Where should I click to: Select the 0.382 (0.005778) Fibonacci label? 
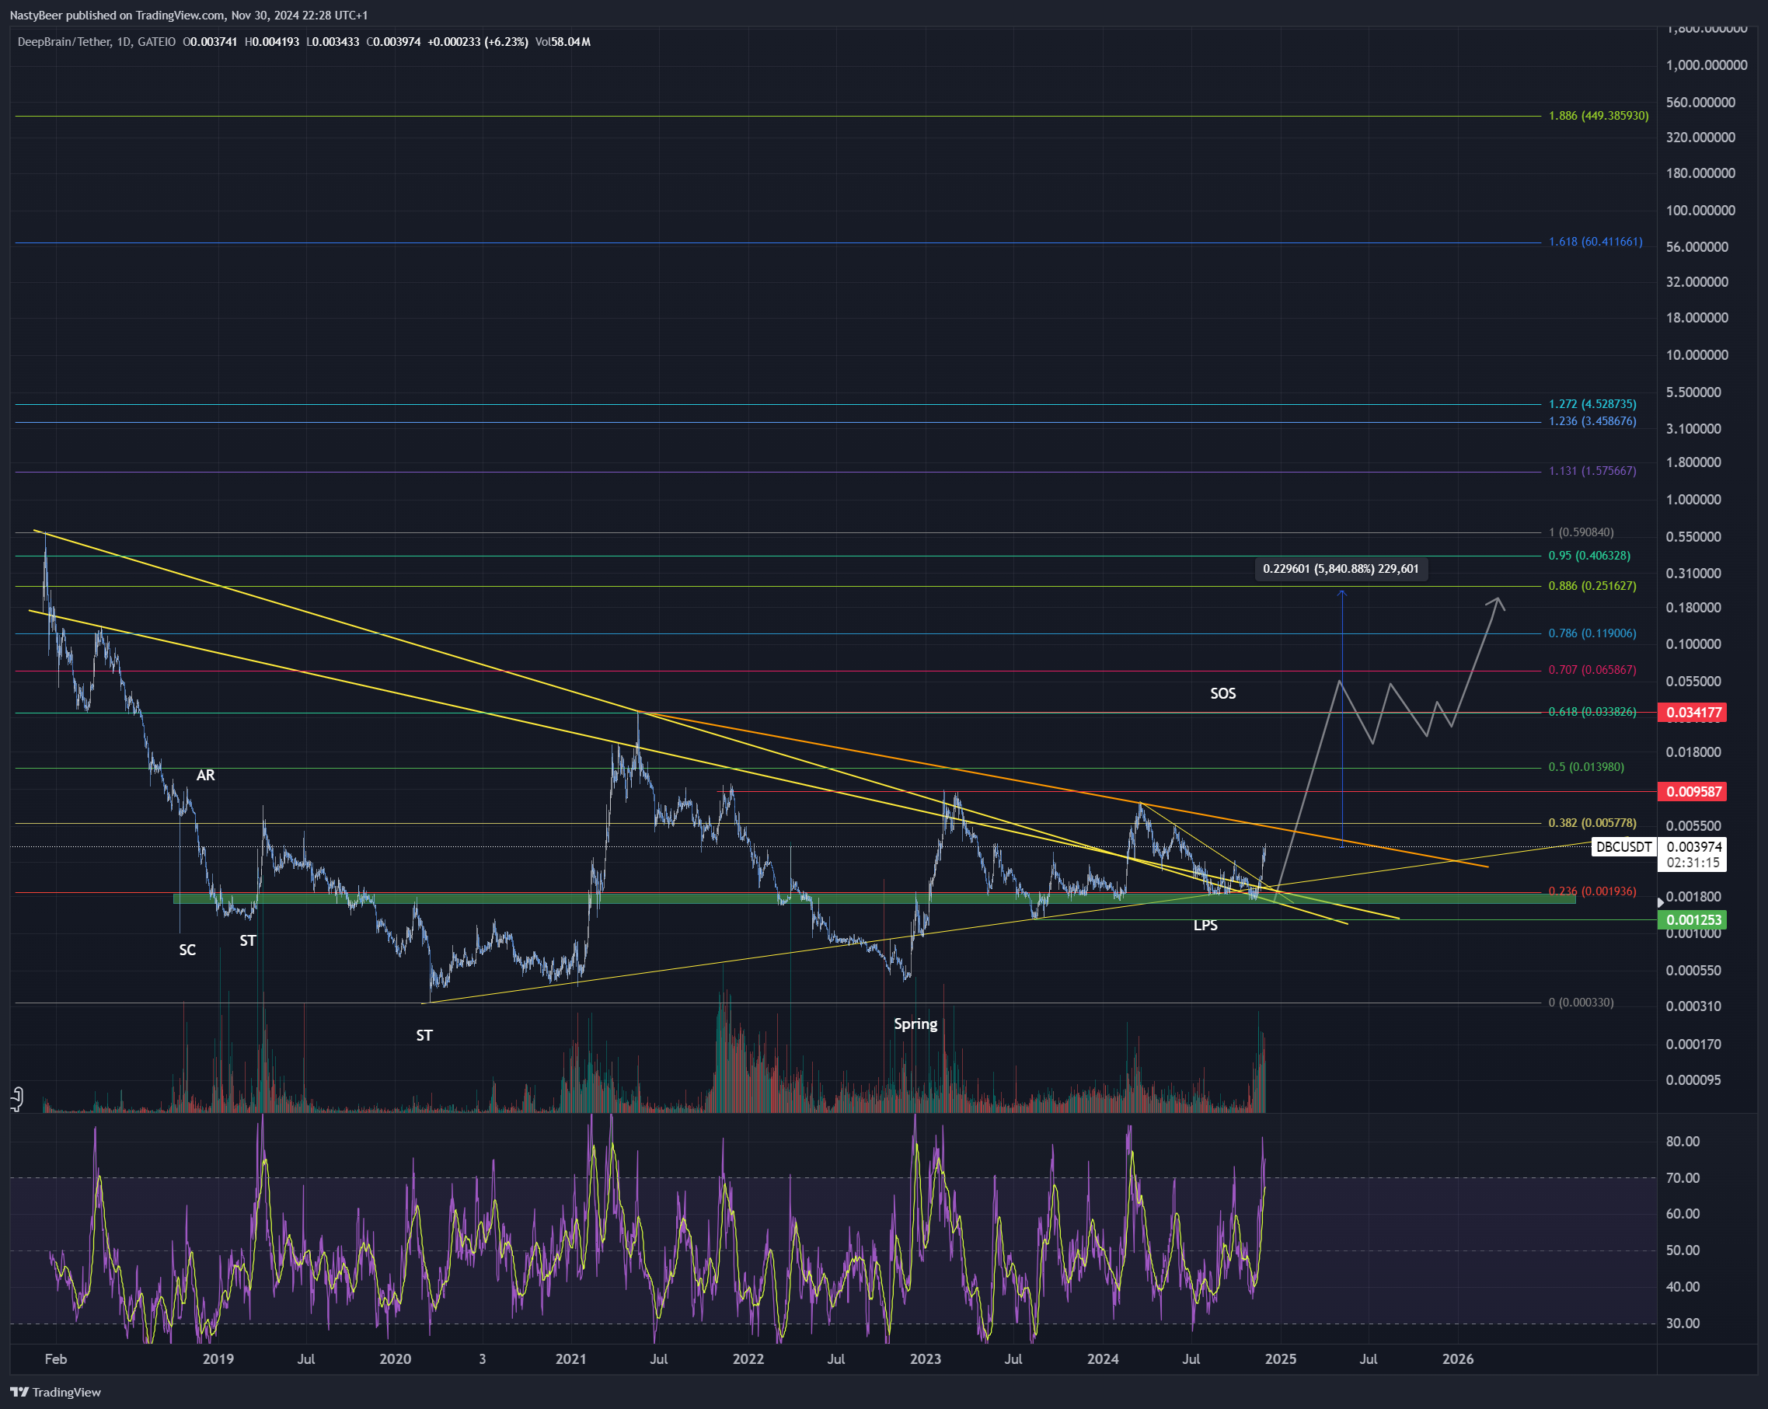[x=1592, y=822]
